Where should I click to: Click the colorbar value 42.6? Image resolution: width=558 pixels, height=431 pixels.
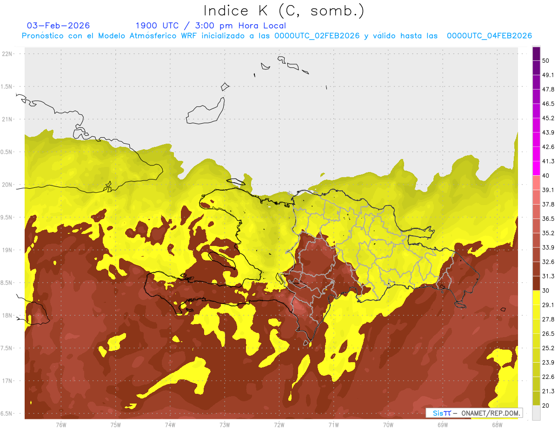tap(548, 147)
